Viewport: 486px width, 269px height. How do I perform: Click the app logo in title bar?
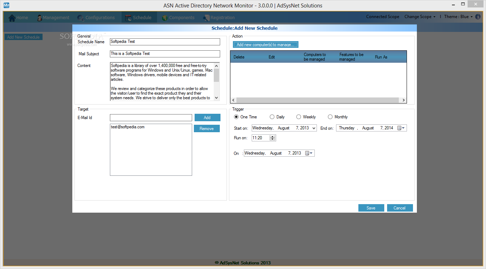click(6, 5)
